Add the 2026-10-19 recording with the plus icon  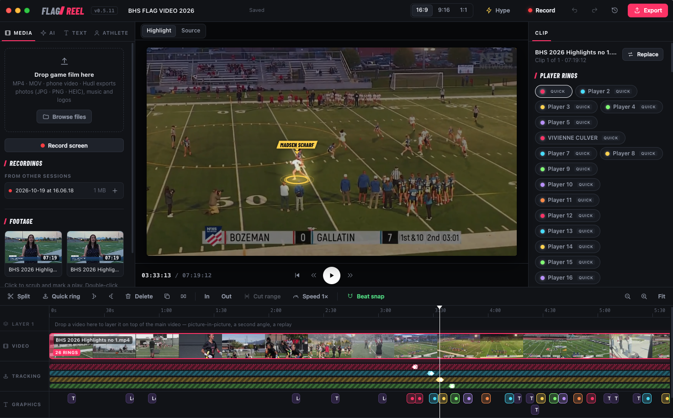pyautogui.click(x=115, y=190)
